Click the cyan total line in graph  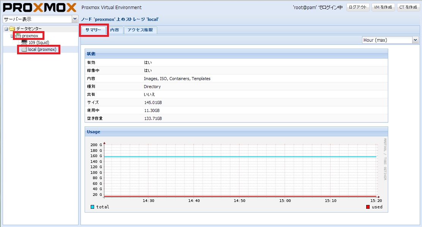pyautogui.click(x=240, y=157)
